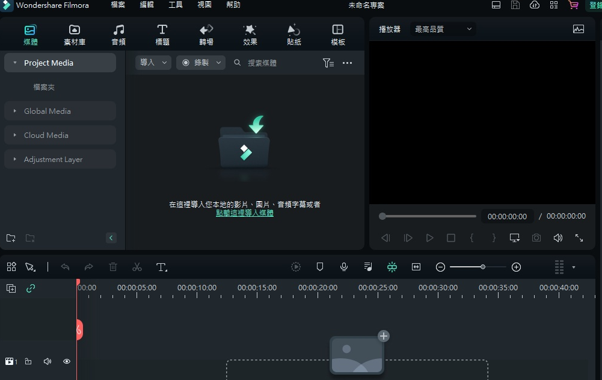Click the scissors split tool
This screenshot has width=602, height=380.
click(x=137, y=267)
